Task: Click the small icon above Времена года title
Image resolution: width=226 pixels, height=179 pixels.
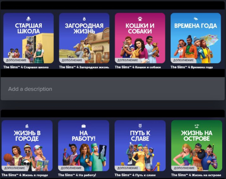Action: pyautogui.click(x=196, y=18)
